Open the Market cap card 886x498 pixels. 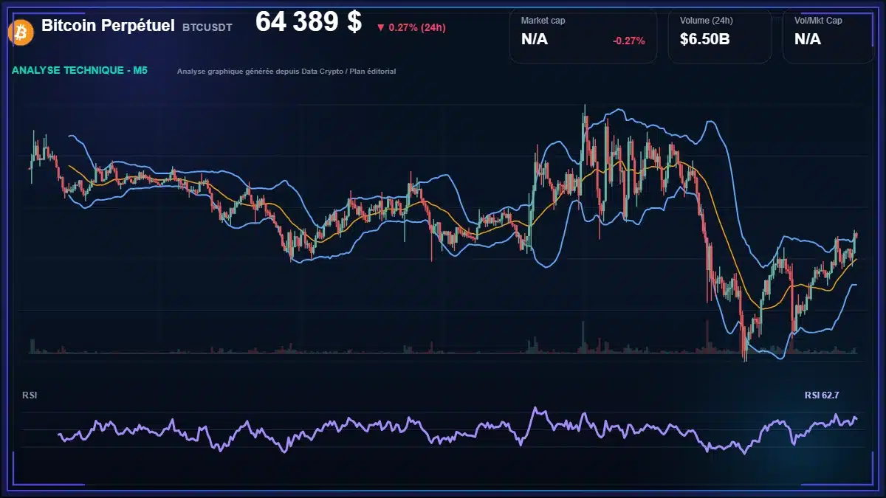click(583, 35)
